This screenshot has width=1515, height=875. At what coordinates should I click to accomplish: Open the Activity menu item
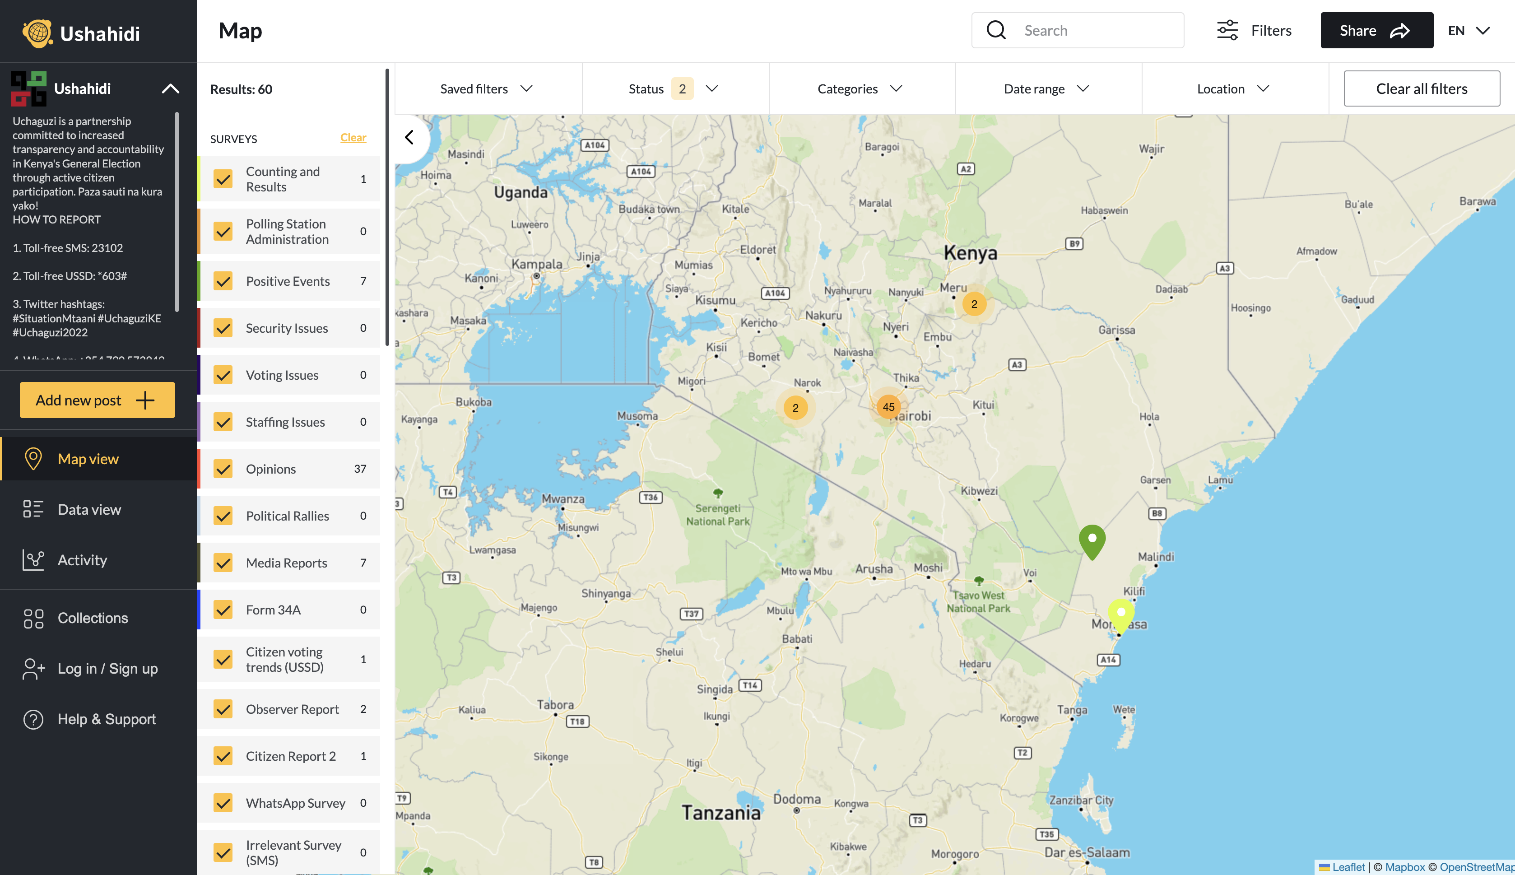82,560
